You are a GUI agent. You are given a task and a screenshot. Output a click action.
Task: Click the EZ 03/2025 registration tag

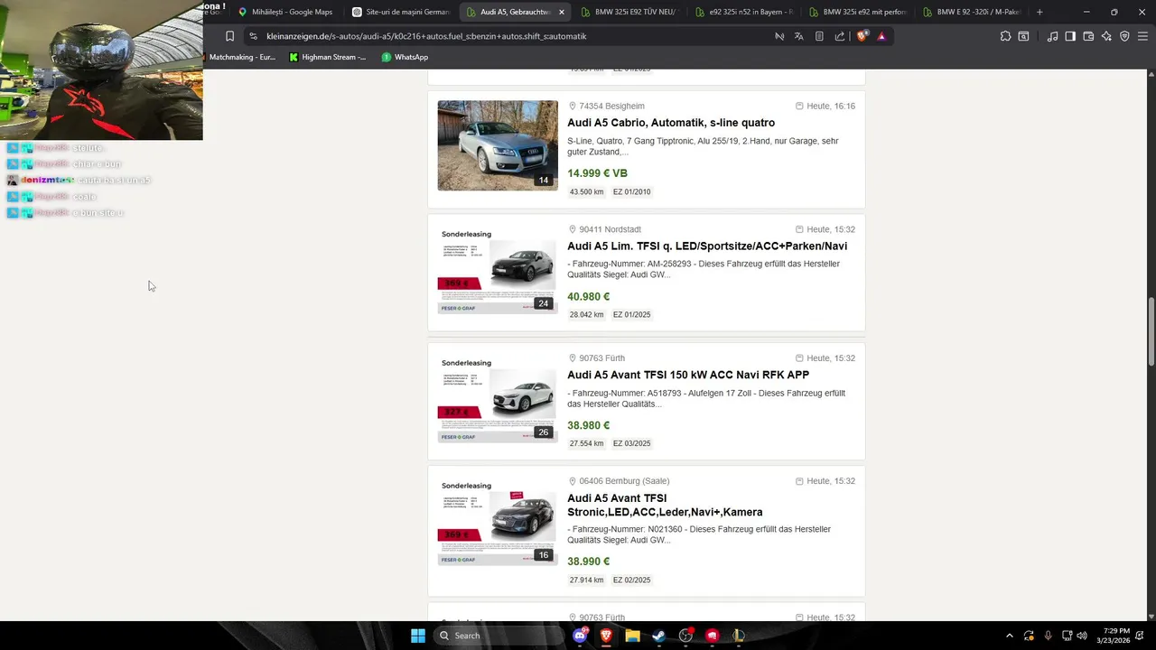click(x=632, y=443)
